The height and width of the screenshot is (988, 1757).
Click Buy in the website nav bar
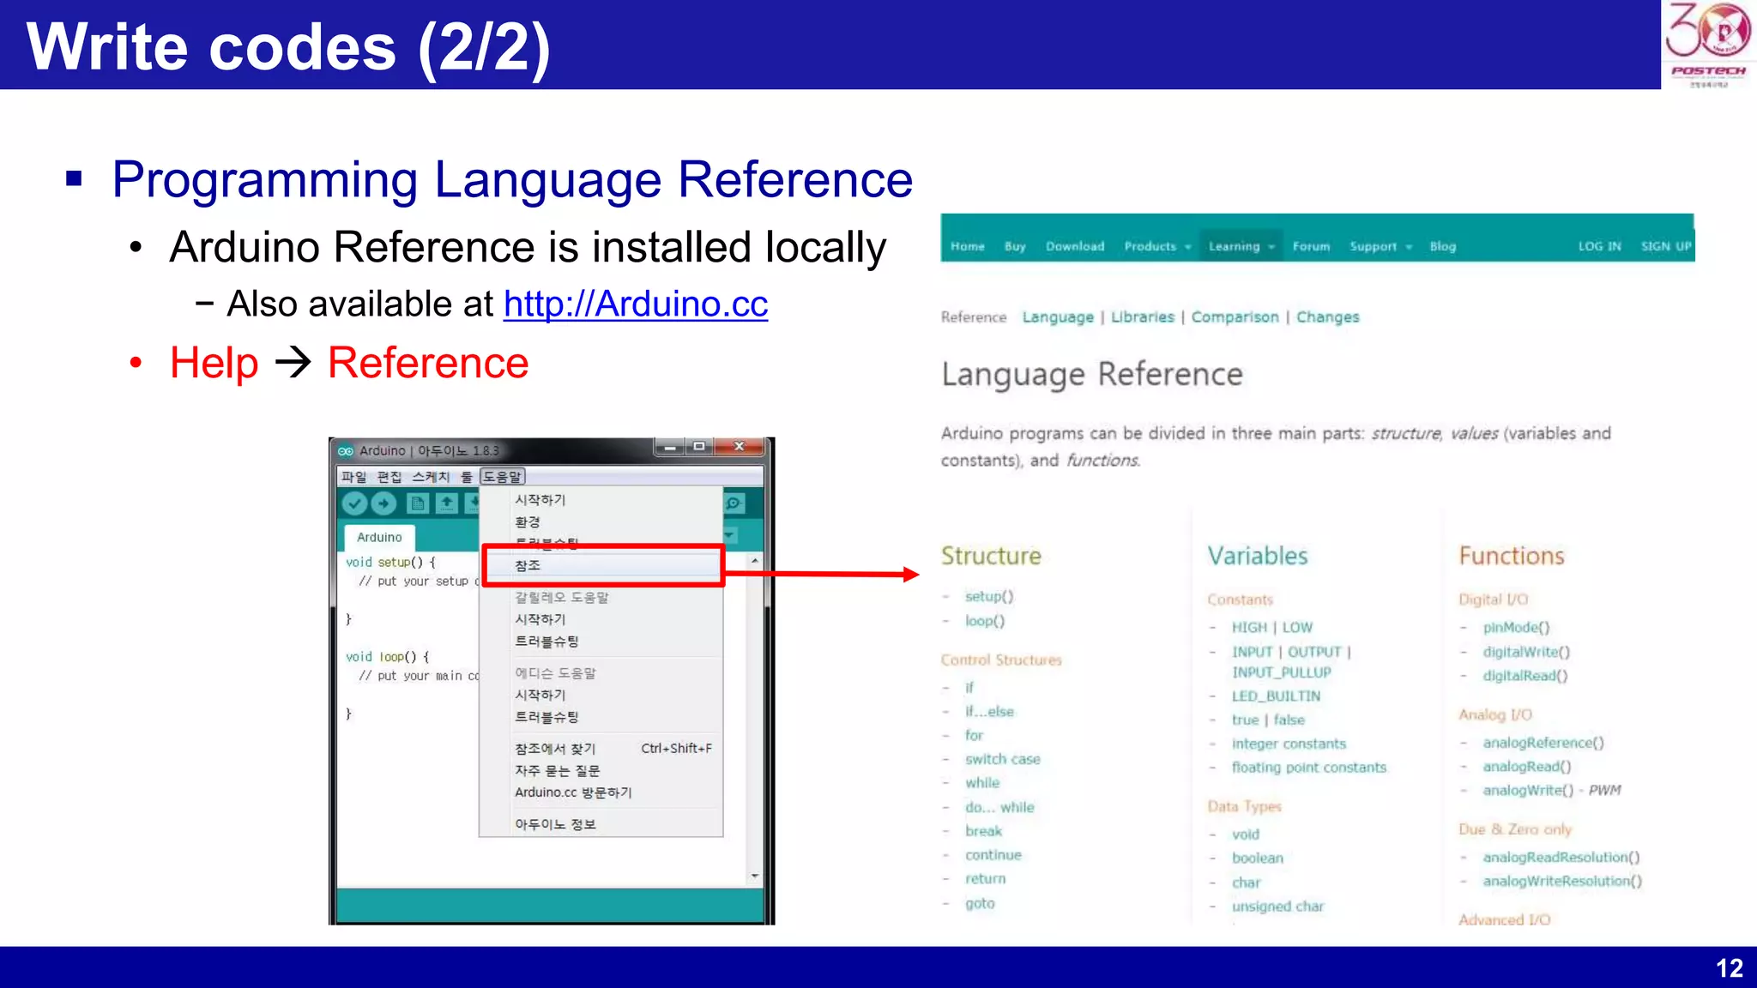click(1015, 246)
